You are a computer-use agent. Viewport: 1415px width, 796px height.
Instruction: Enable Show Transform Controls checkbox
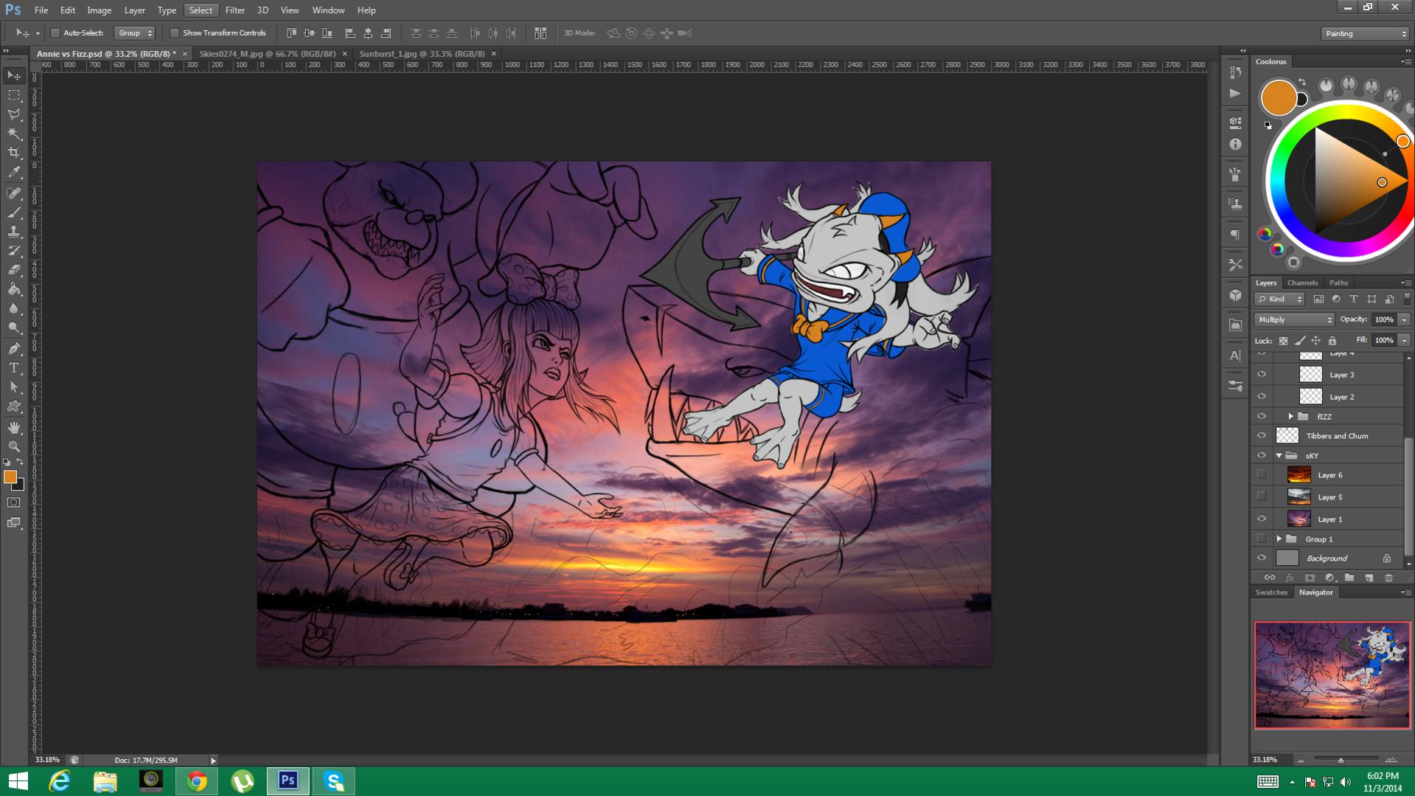pyautogui.click(x=175, y=33)
